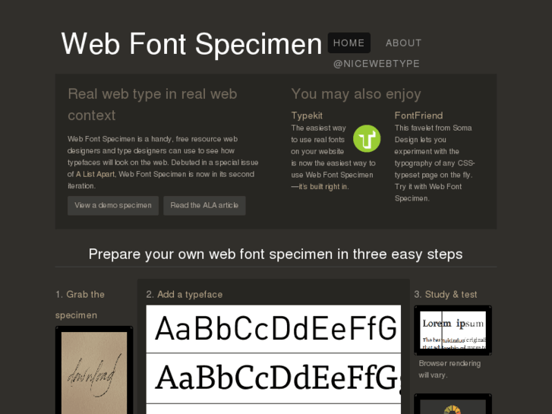Click the FontFriend description paragraph
552x414 pixels.
434,163
